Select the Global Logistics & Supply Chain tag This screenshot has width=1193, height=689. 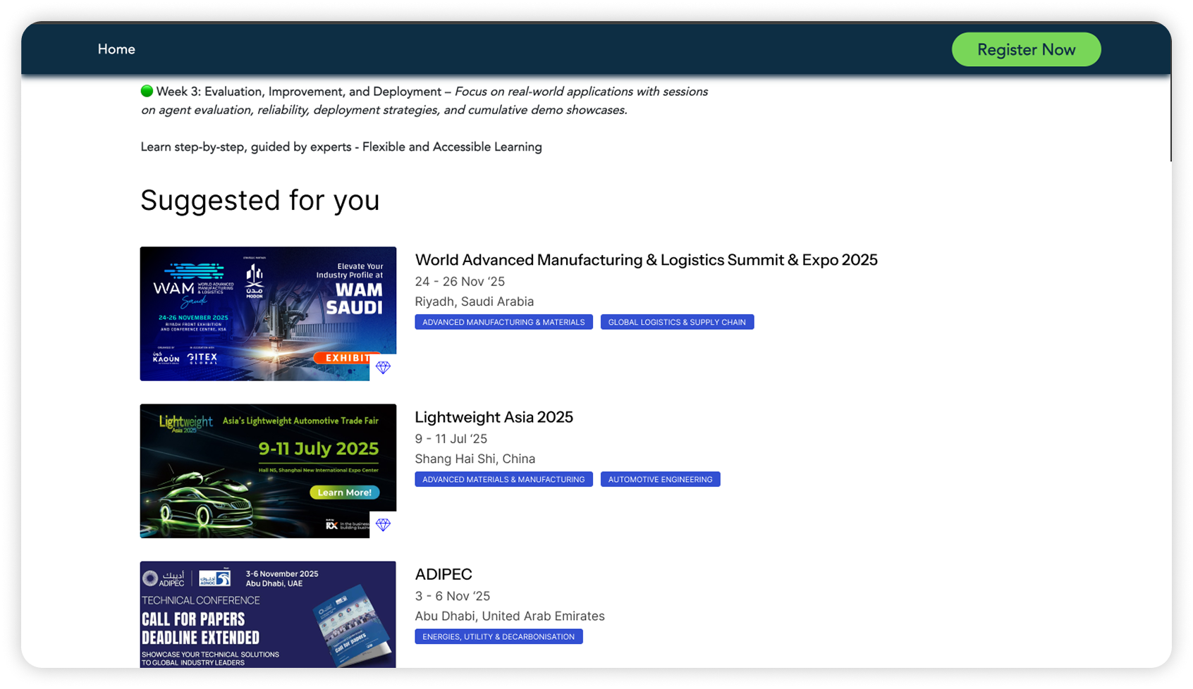click(677, 322)
